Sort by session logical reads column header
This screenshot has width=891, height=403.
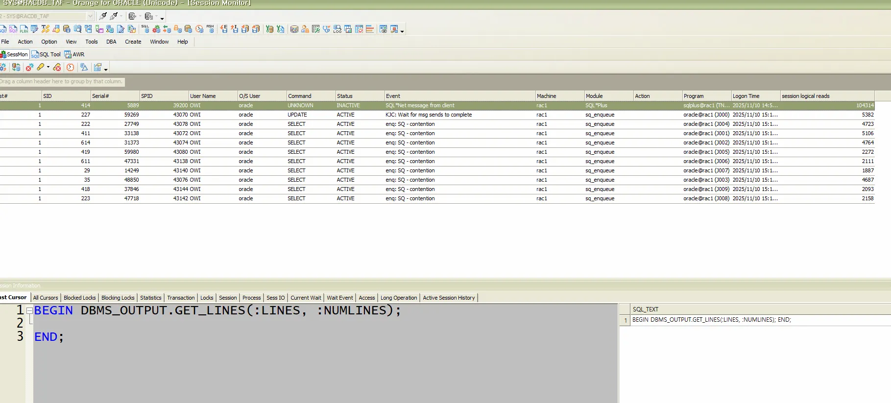coord(827,96)
